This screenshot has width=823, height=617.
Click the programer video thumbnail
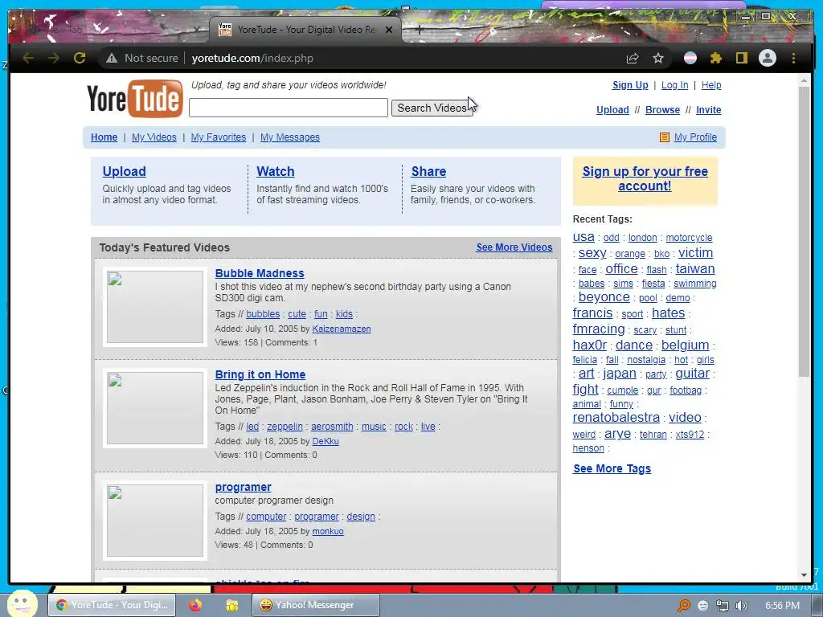click(x=155, y=521)
